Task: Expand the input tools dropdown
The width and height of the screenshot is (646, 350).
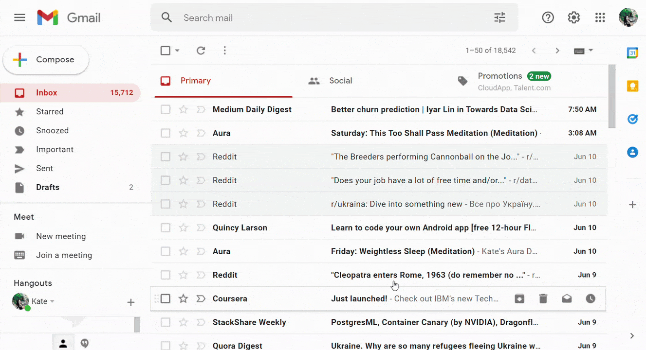Action: 591,51
